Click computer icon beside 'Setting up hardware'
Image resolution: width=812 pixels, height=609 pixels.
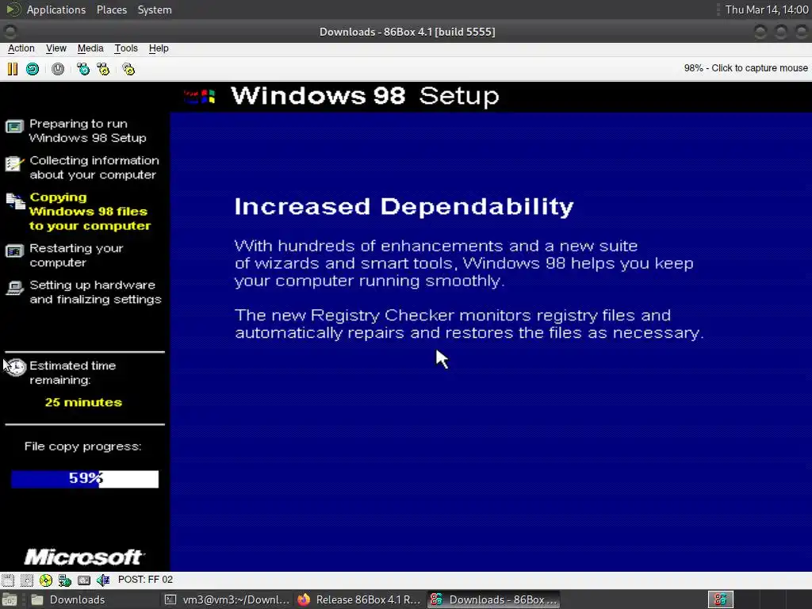14,288
